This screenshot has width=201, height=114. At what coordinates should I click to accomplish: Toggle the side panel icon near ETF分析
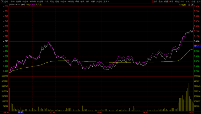192,5
